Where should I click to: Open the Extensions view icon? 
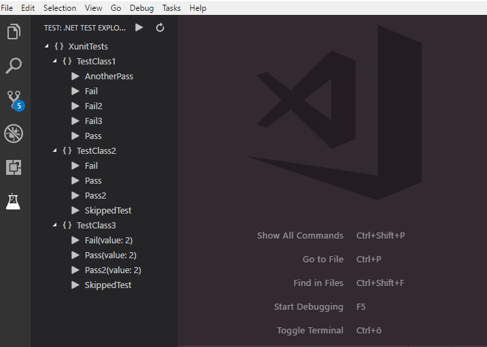(x=14, y=167)
